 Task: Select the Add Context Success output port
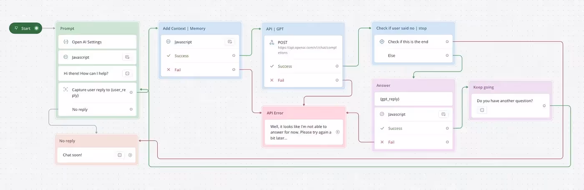[234, 56]
